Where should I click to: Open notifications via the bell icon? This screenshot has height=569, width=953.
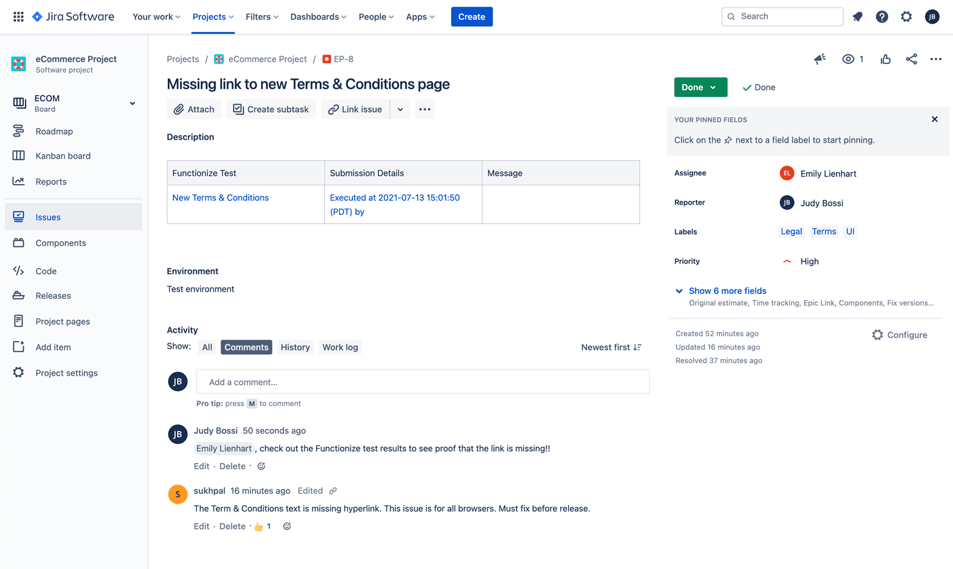click(x=857, y=17)
